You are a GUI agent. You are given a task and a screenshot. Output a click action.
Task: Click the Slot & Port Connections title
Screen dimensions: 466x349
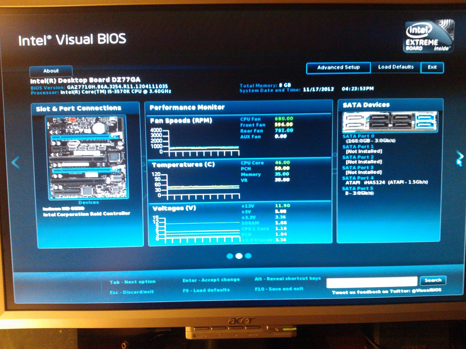[x=79, y=108]
